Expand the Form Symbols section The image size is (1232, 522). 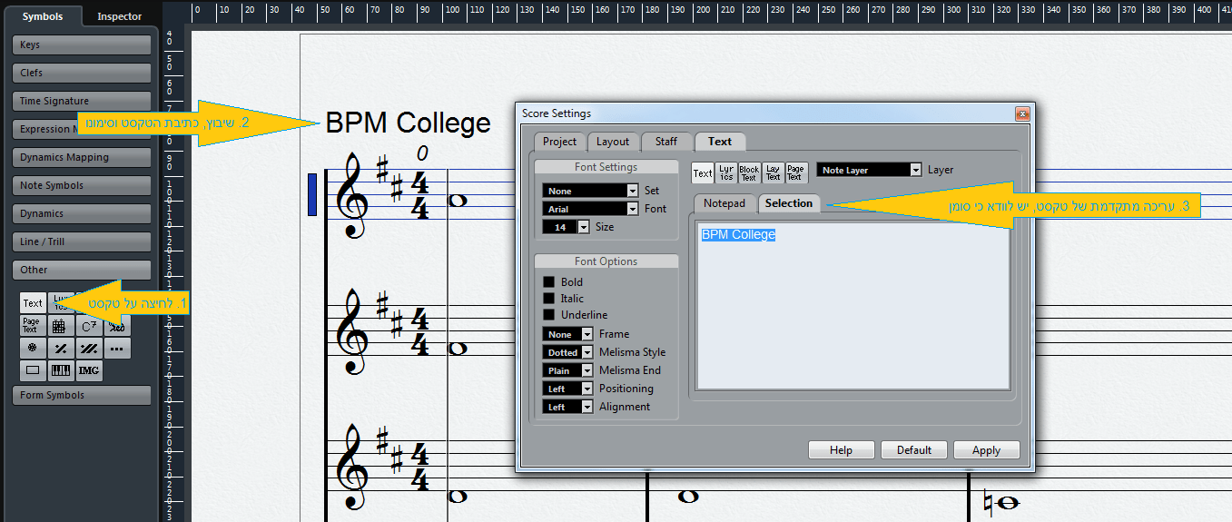click(x=82, y=395)
